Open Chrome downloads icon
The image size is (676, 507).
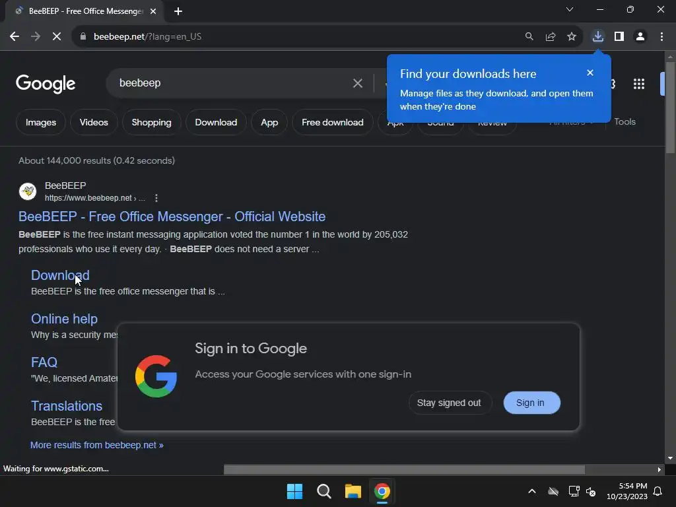tap(598, 37)
